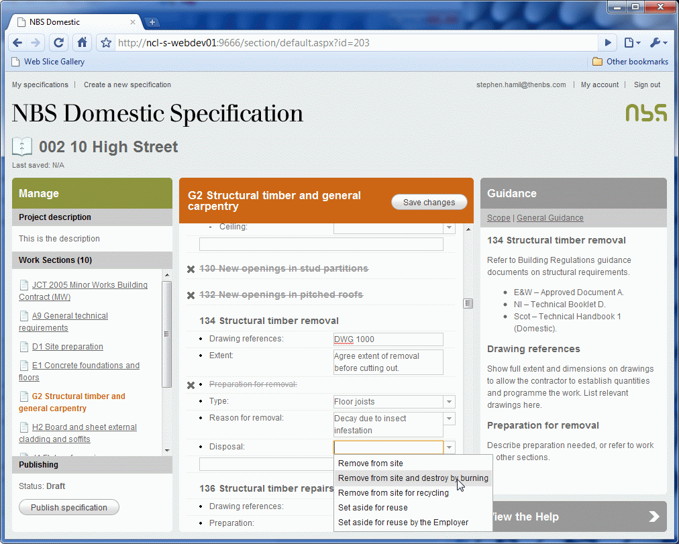
Task: Click the specification panel scrollbar thumb
Action: [468, 303]
